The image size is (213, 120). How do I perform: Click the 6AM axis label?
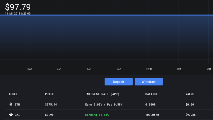89,69
